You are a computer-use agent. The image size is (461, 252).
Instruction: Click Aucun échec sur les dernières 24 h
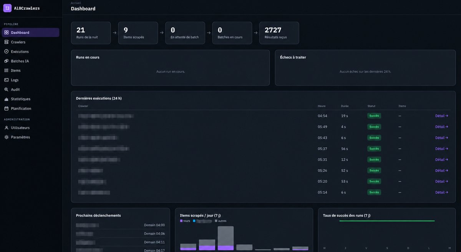[x=365, y=72]
